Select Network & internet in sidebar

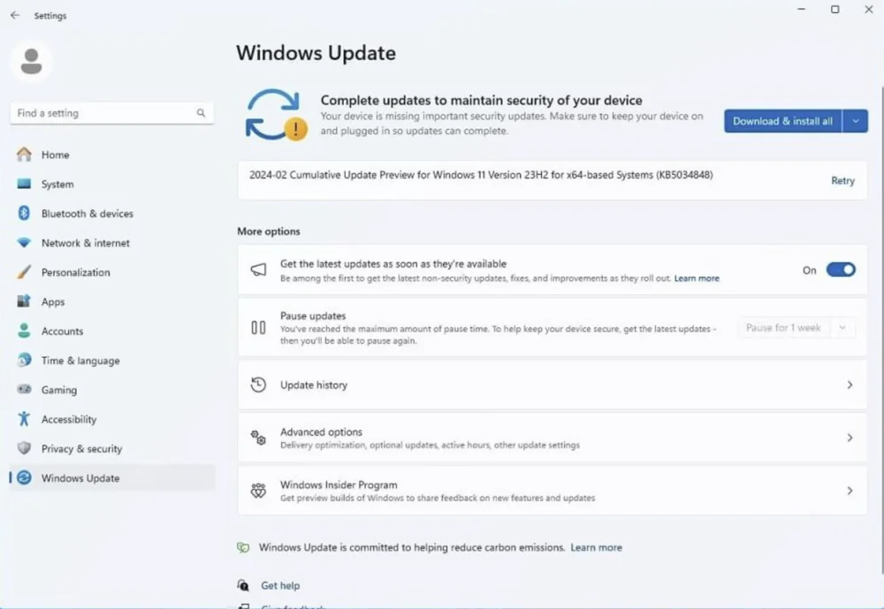(x=111, y=242)
